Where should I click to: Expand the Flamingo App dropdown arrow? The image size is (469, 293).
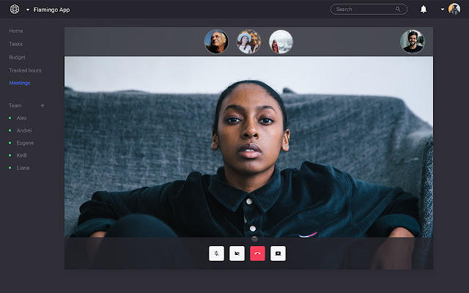coord(28,10)
